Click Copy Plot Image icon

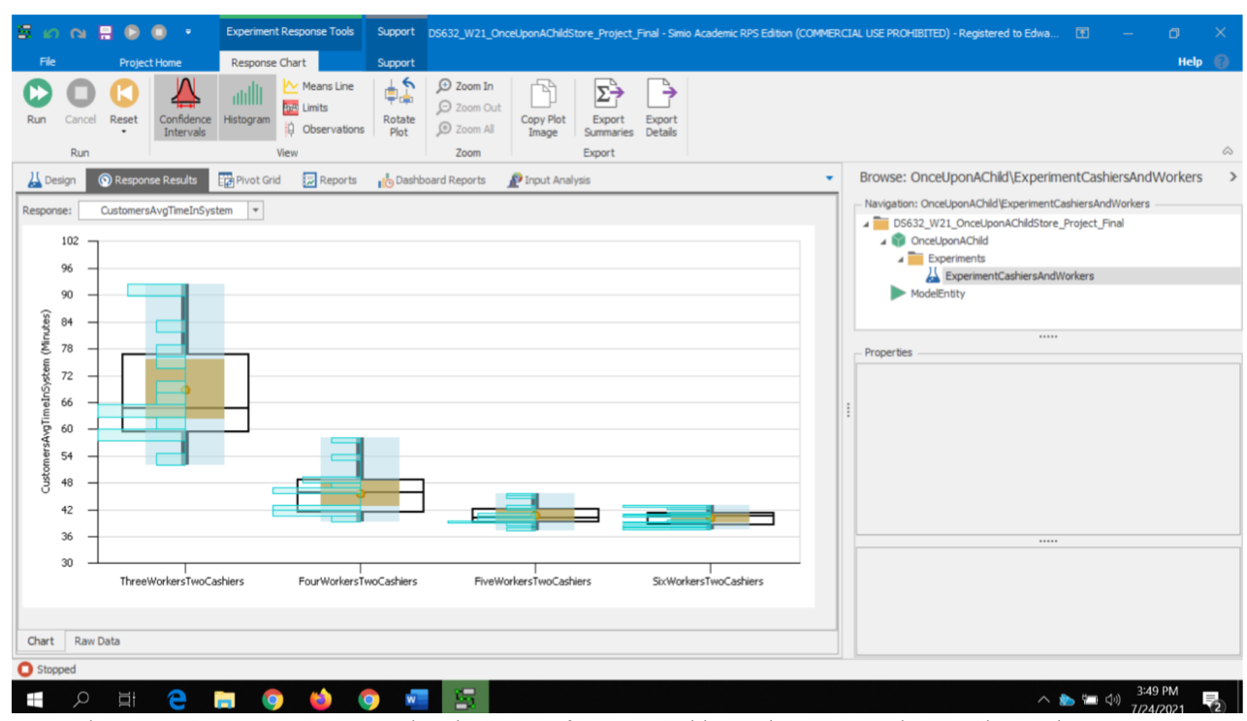(x=543, y=94)
